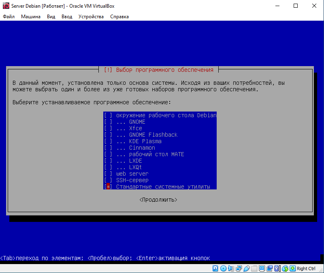Open the Машина menu
The height and width of the screenshot is (273, 324).
[x=31, y=17]
